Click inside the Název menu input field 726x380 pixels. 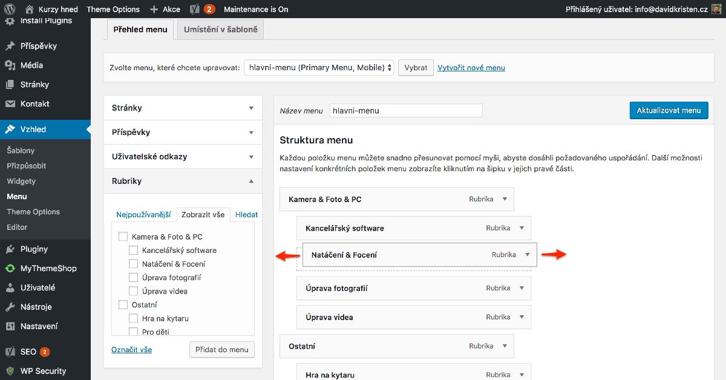coord(405,110)
